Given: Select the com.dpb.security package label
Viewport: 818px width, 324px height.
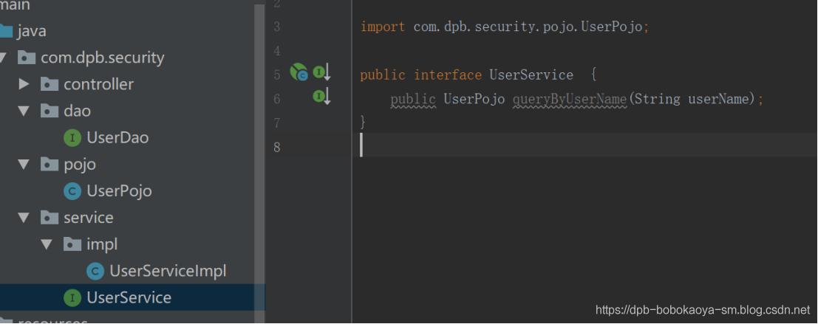Looking at the screenshot, I should point(102,57).
